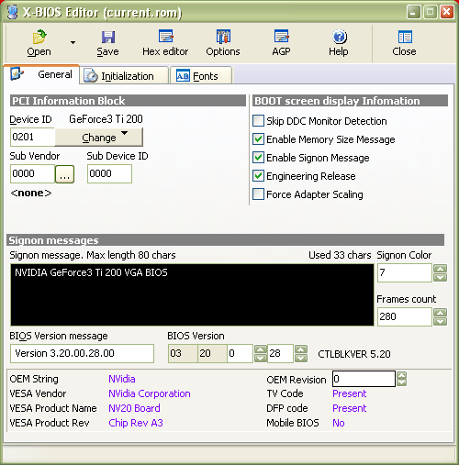Click CTLBLKVER 5.20 text
The height and width of the screenshot is (465, 459).
point(354,354)
